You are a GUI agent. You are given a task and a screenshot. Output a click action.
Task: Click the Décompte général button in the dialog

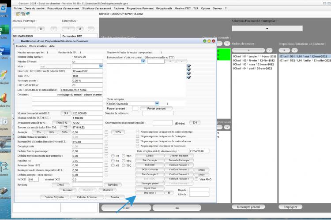point(150,183)
